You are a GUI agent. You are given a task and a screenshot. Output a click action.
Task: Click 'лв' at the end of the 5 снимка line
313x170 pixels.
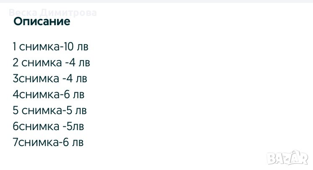[x=81, y=110]
